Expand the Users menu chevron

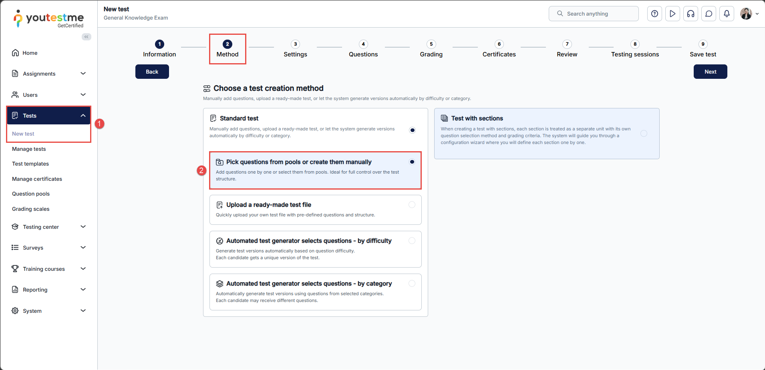83,95
